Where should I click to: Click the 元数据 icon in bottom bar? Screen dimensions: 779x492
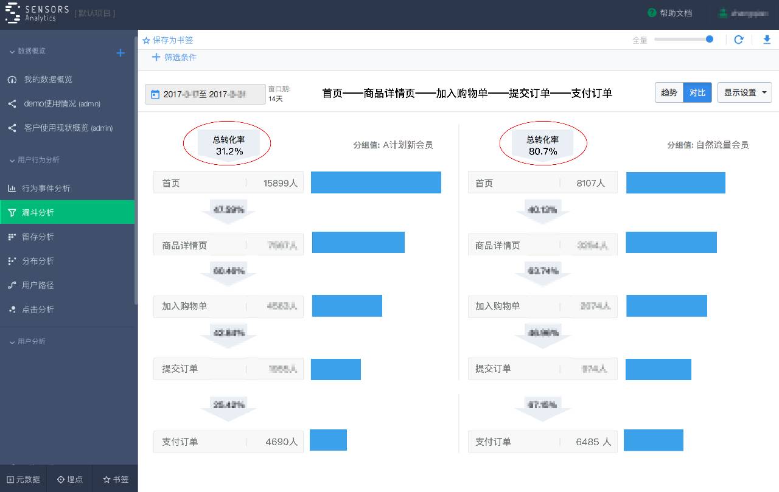(10, 479)
